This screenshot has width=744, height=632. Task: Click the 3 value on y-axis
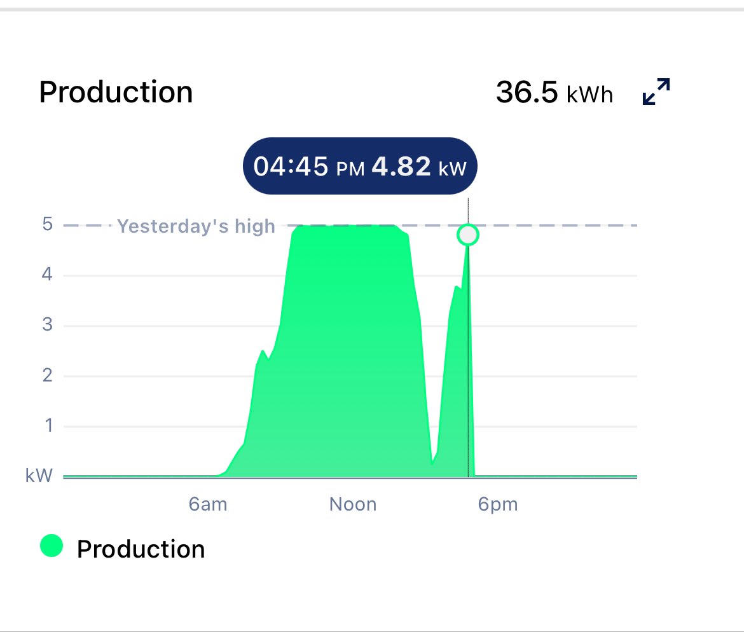pos(48,324)
